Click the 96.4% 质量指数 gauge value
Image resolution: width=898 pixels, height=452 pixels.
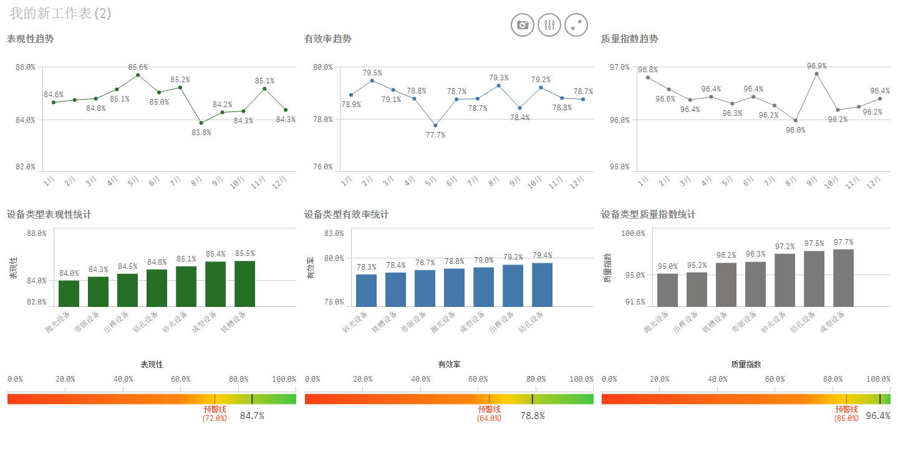pyautogui.click(x=878, y=415)
